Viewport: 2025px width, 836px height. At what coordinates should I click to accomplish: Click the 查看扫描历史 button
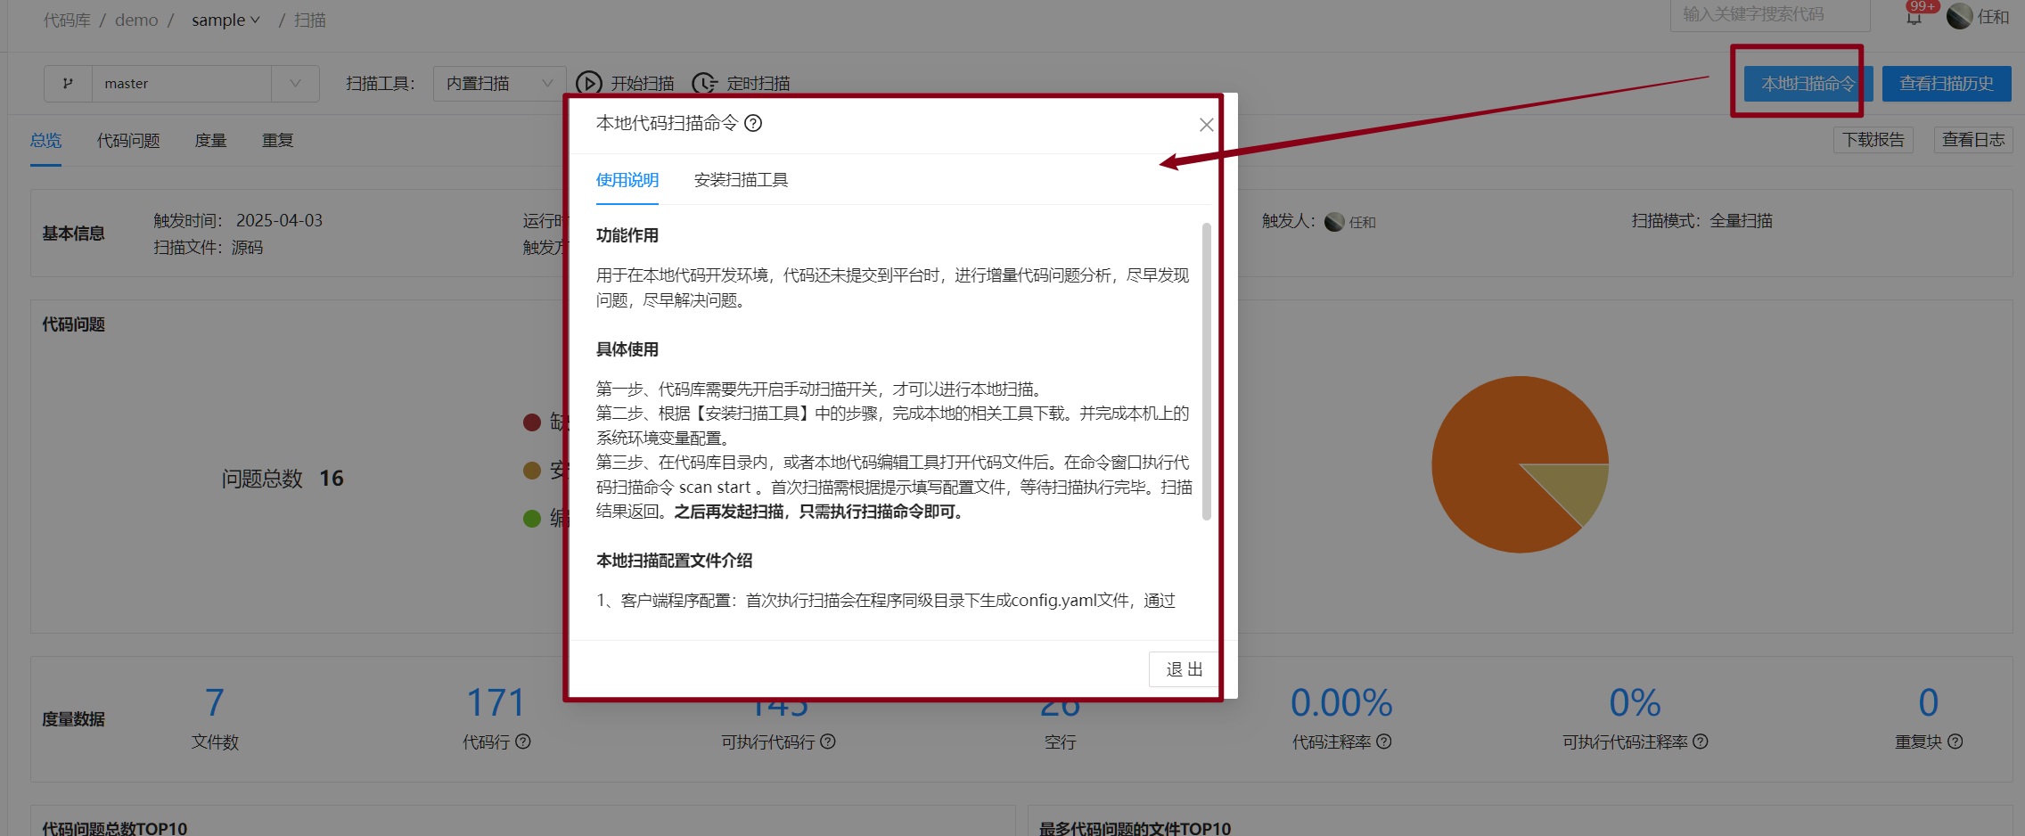[x=1946, y=84]
